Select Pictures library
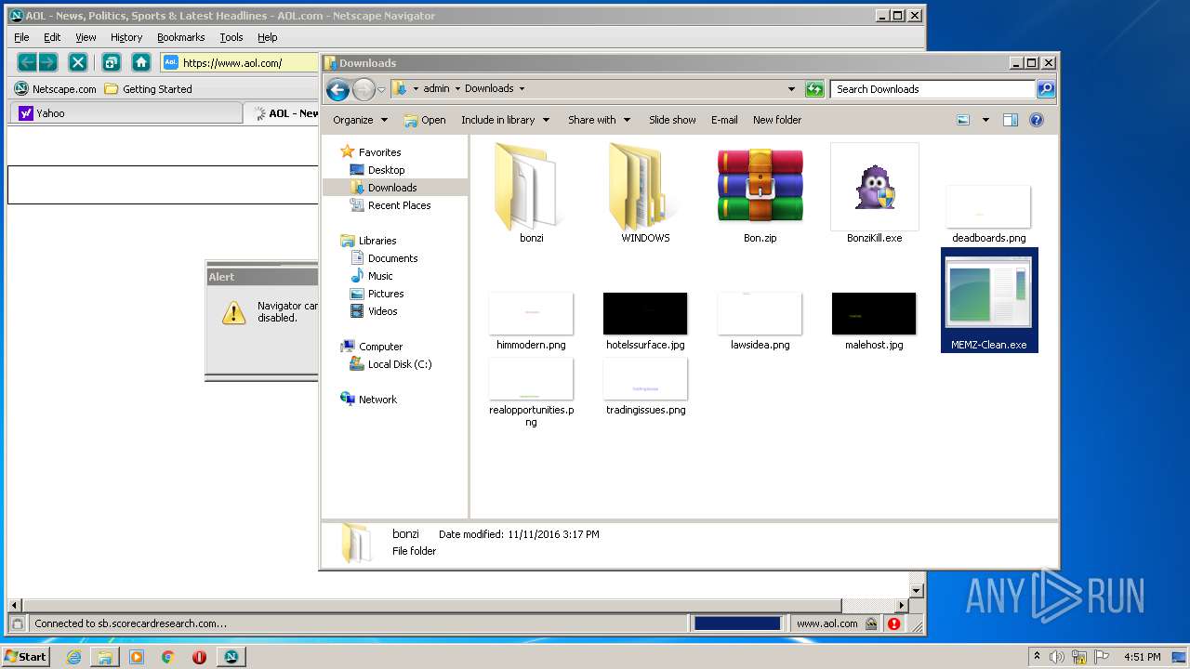Image resolution: width=1190 pixels, height=669 pixels. 377,294
